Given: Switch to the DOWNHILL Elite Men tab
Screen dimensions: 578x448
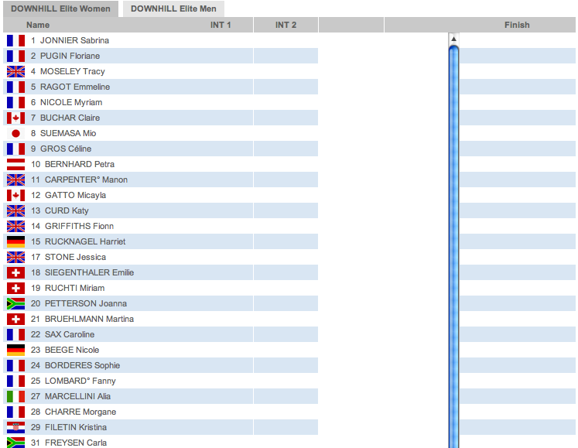Looking at the screenshot, I should (x=174, y=9).
